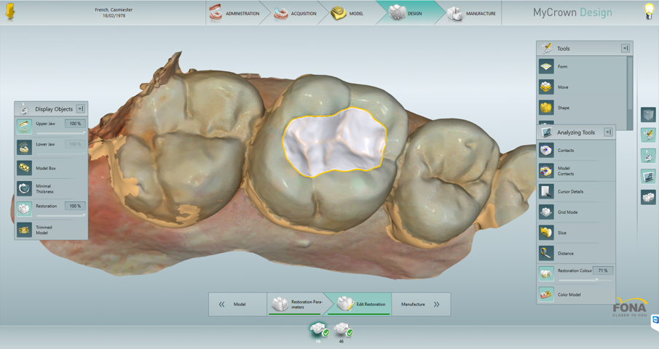Collapse the Tools panel
Viewport: 659px width, 349px height.
pyautogui.click(x=625, y=49)
